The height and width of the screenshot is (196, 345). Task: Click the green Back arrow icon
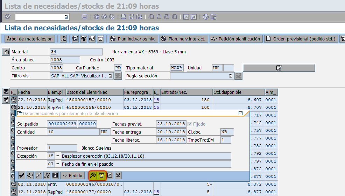coord(96,17)
